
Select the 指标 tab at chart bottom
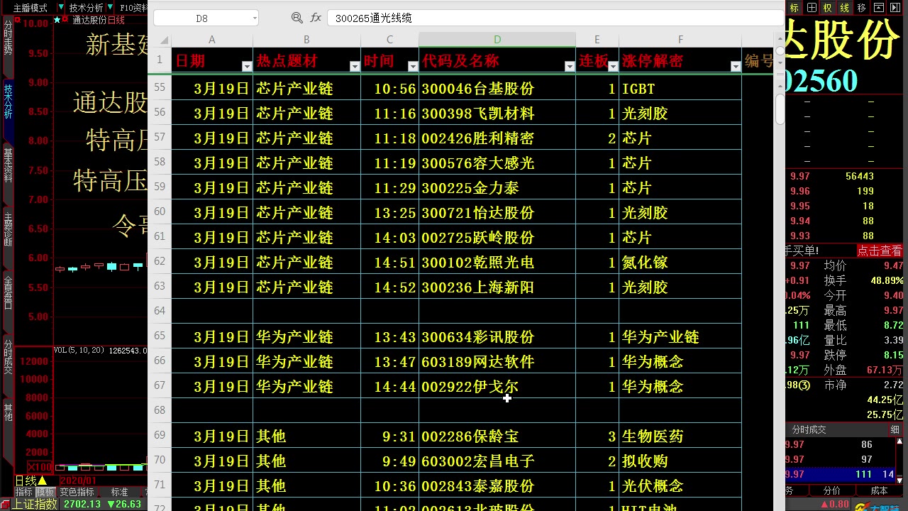point(24,492)
